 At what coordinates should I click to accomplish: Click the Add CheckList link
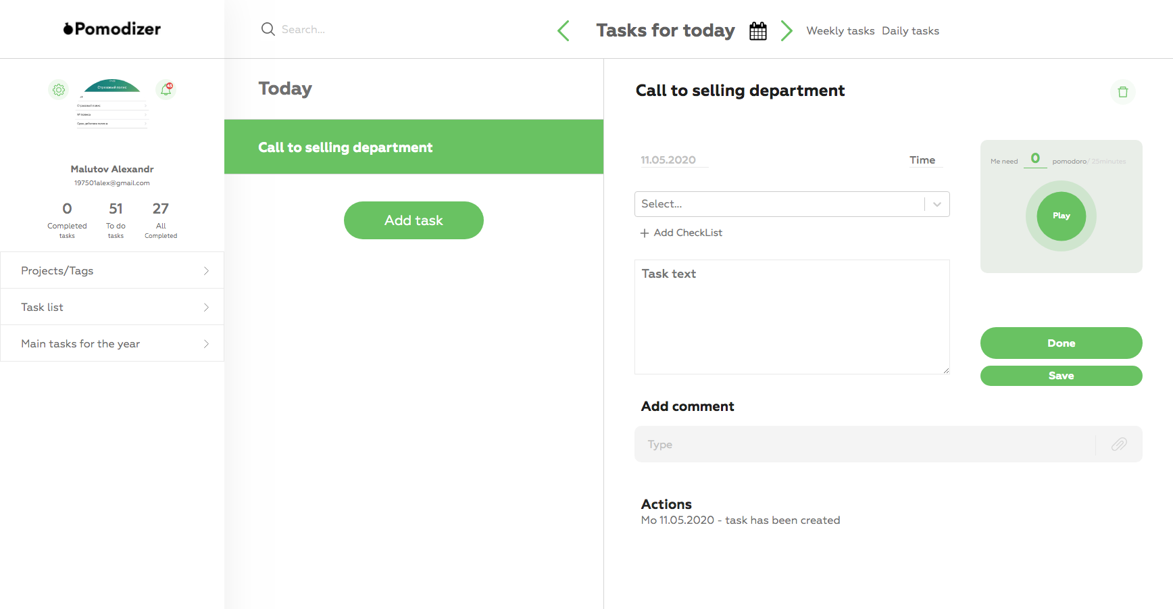[681, 233]
